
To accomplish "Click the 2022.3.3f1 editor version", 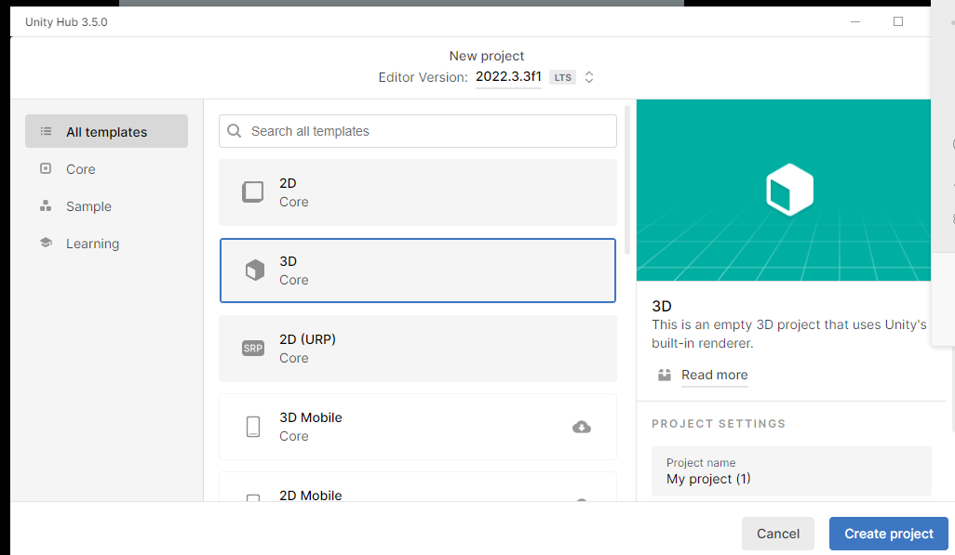I will pos(508,76).
